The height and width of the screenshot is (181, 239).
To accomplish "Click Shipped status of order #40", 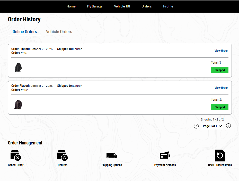I will 220,70.
